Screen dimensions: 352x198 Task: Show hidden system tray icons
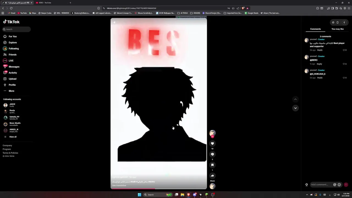pos(307,195)
